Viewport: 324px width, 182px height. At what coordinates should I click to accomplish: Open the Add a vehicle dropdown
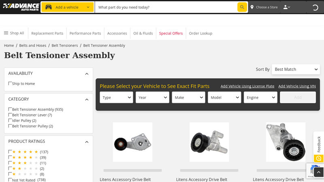(x=68, y=7)
